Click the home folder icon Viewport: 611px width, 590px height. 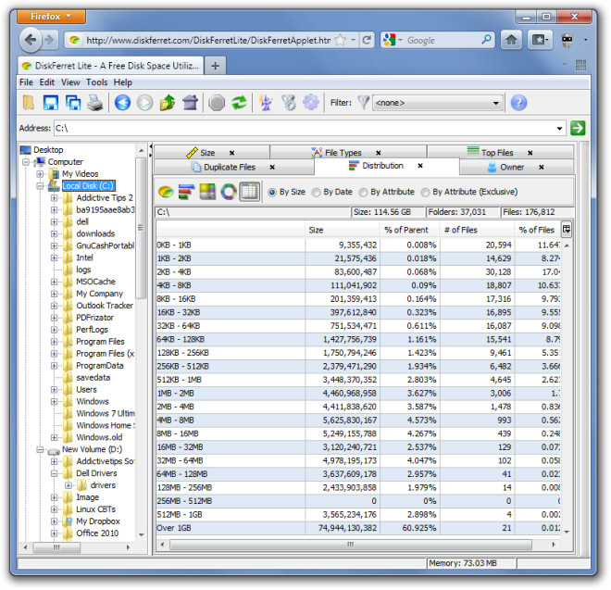pos(190,103)
